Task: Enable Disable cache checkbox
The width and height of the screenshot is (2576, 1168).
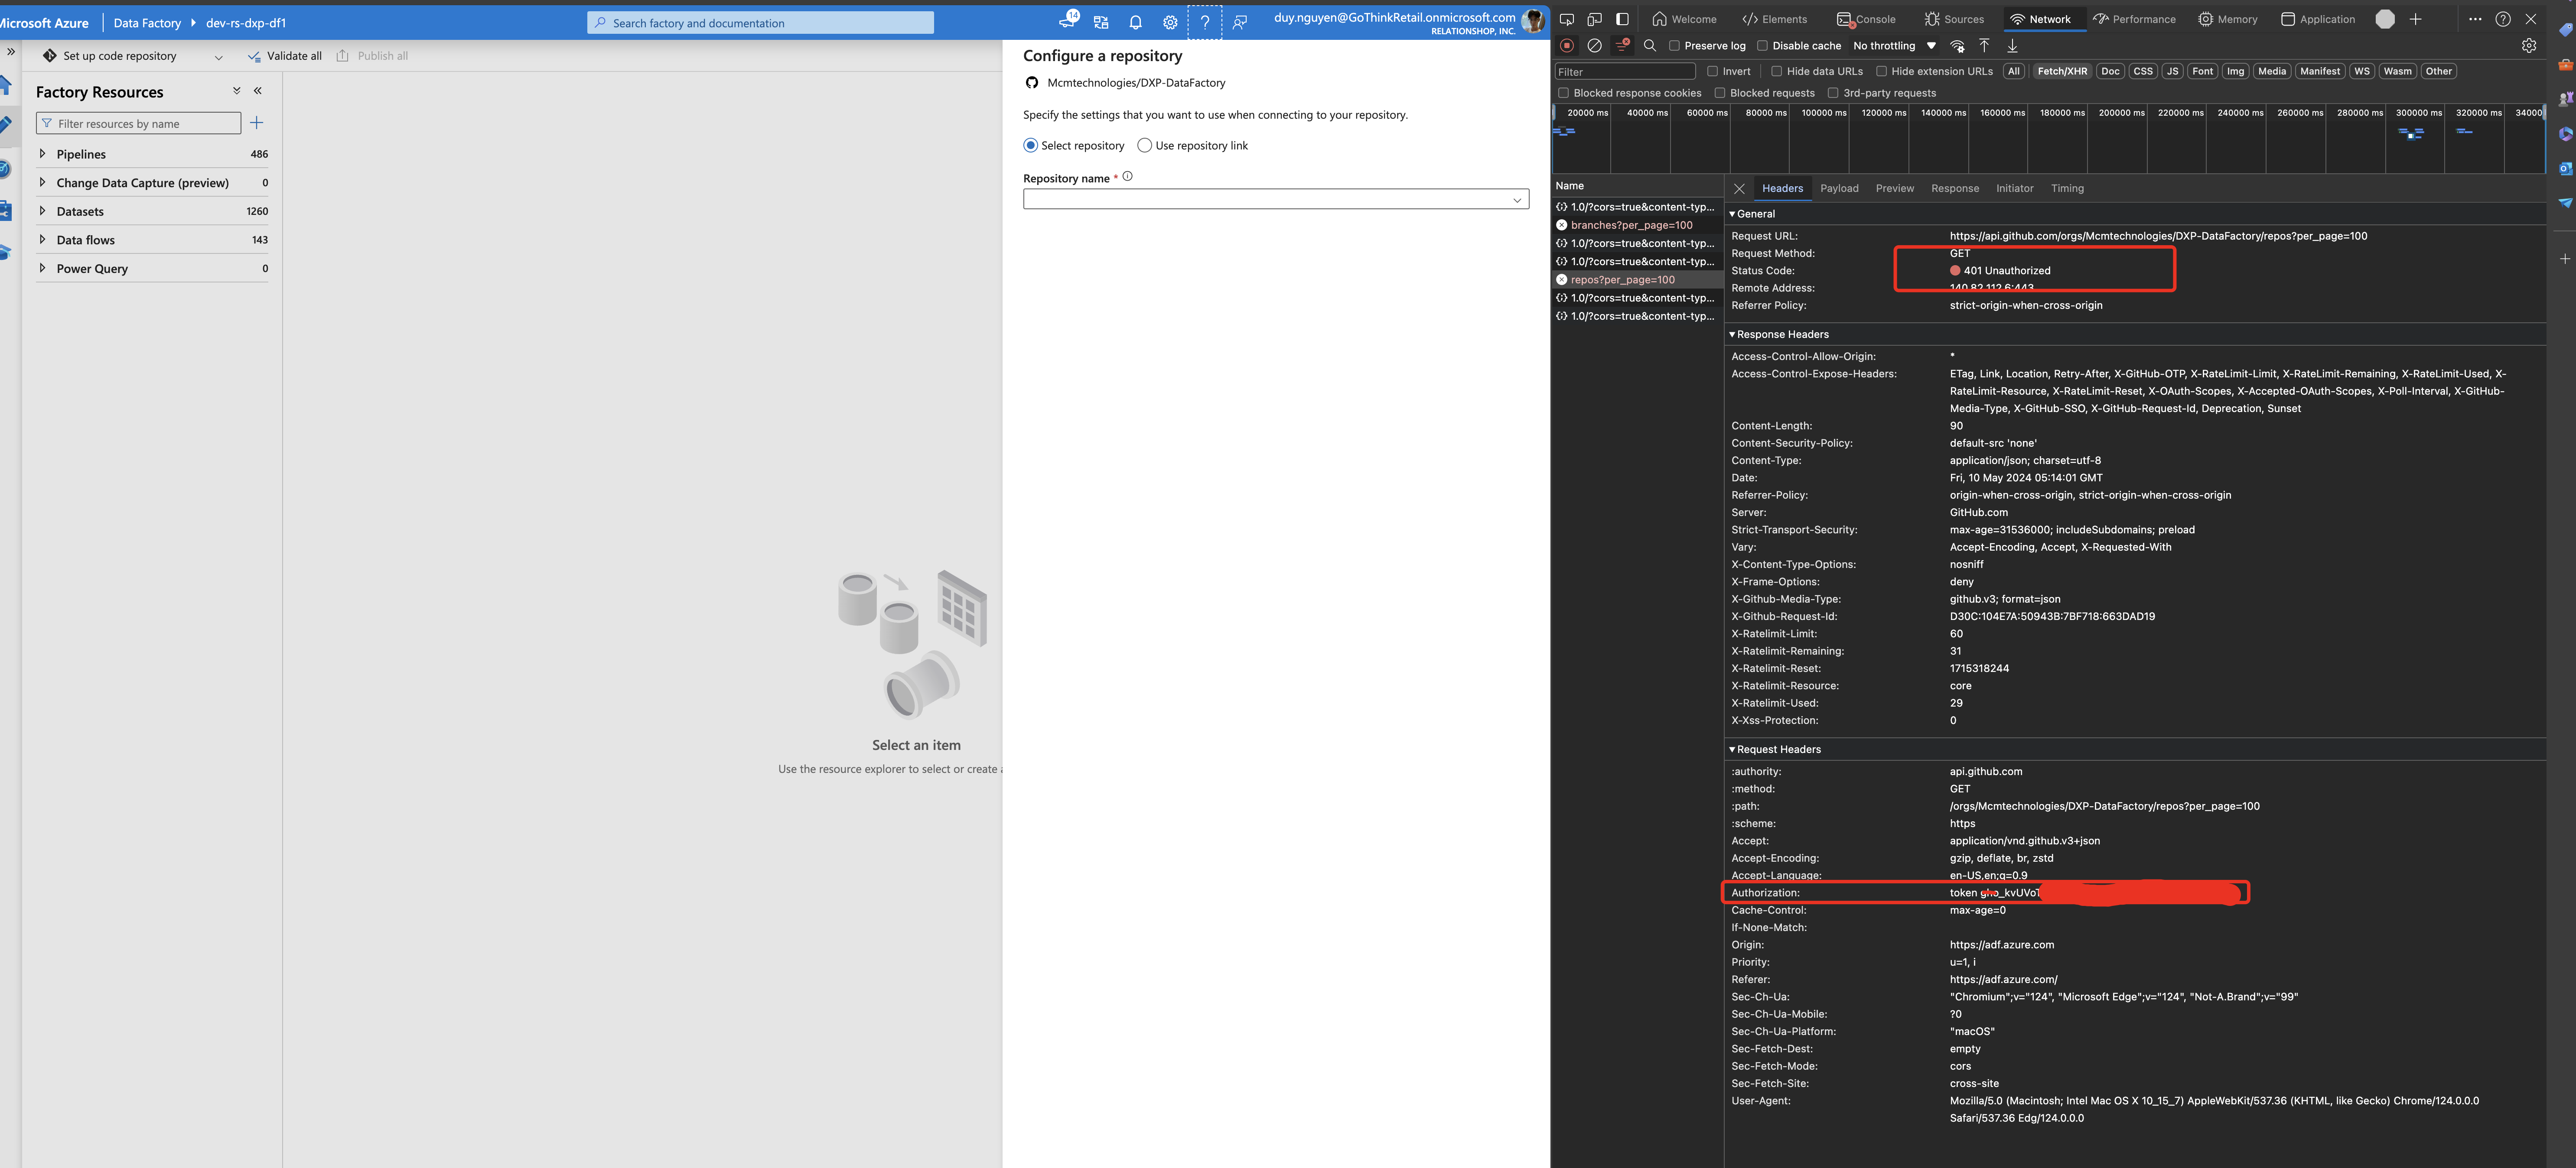Action: (1763, 46)
